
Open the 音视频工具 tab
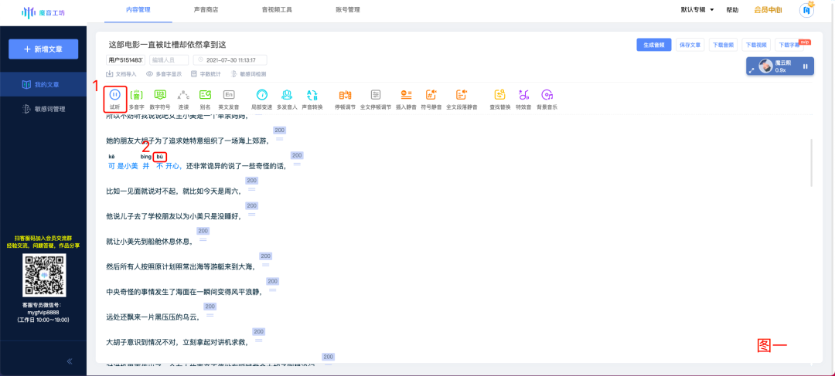pyautogui.click(x=277, y=10)
